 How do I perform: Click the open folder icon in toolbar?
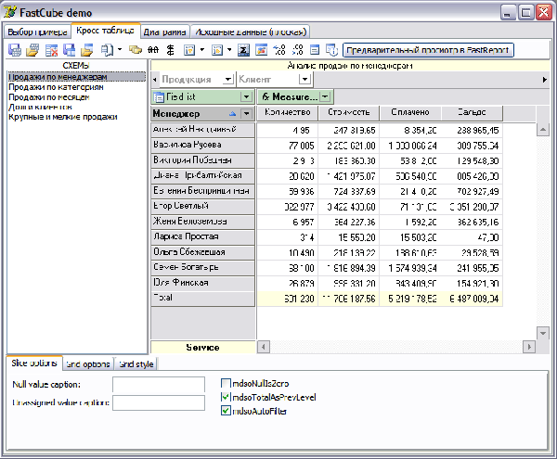pos(33,49)
